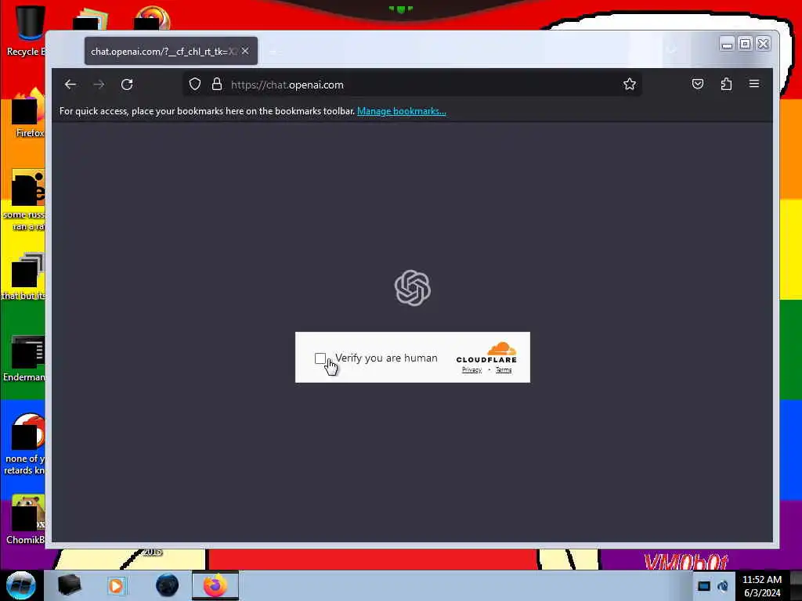The width and height of the screenshot is (802, 601).
Task: Select the 'none of y' desktop icon
Action: tap(26, 444)
